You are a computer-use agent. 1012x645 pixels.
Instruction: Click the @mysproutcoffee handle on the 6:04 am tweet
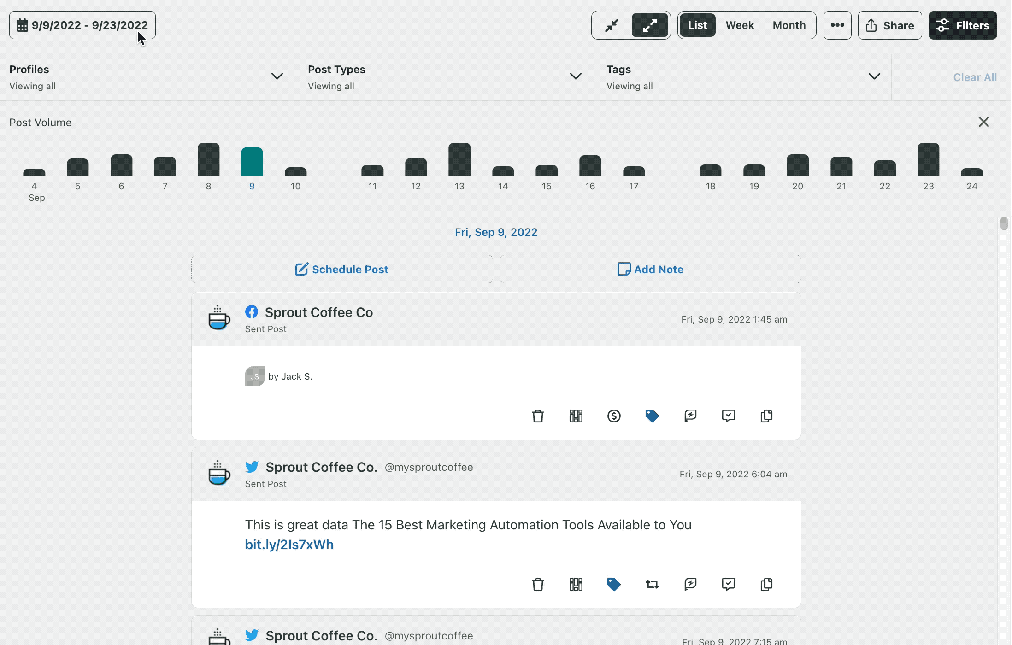coord(429,467)
